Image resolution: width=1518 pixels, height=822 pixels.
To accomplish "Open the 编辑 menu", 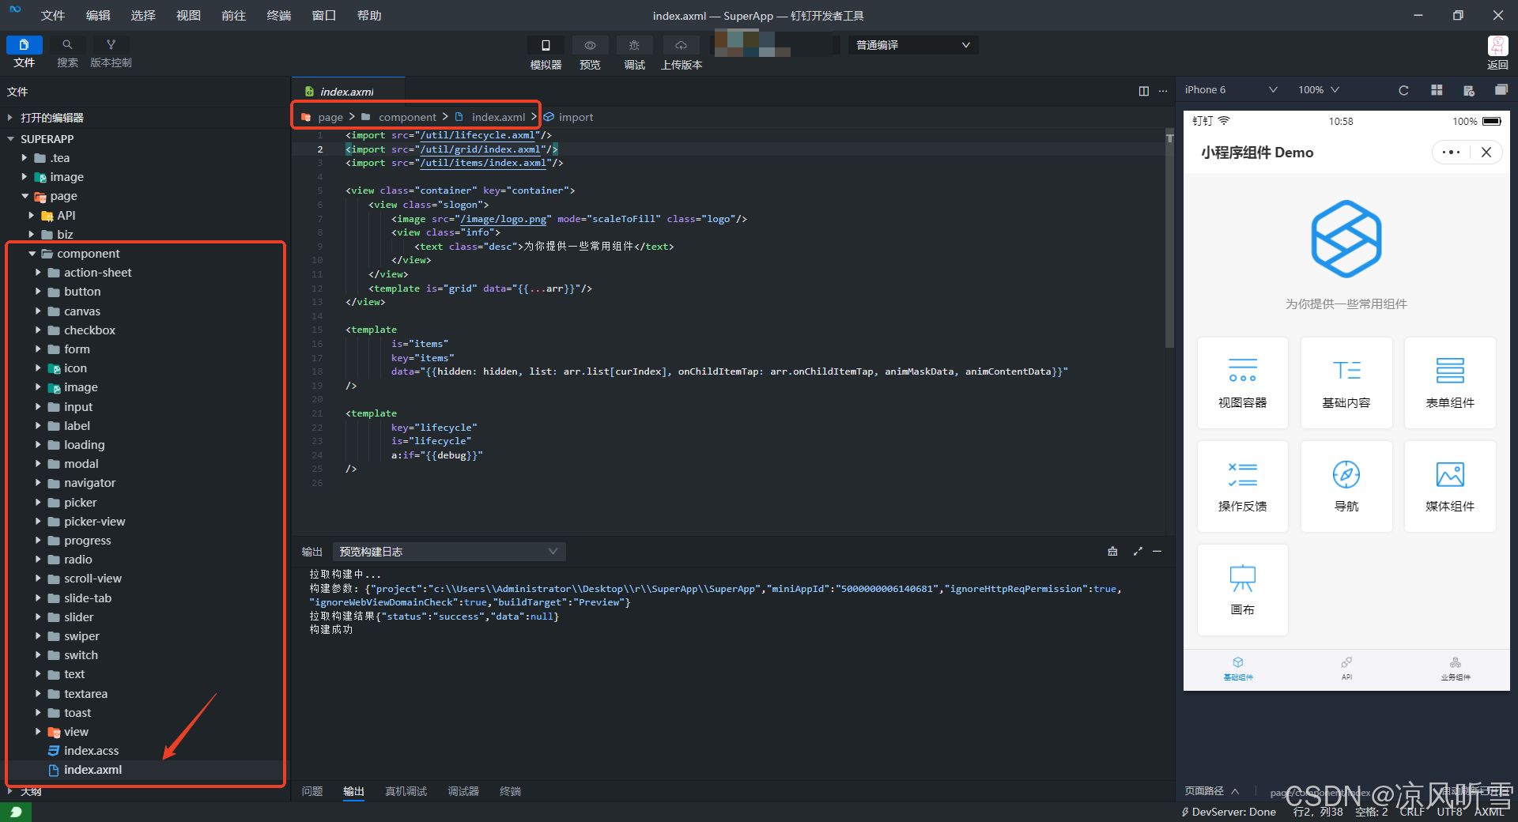I will (98, 16).
